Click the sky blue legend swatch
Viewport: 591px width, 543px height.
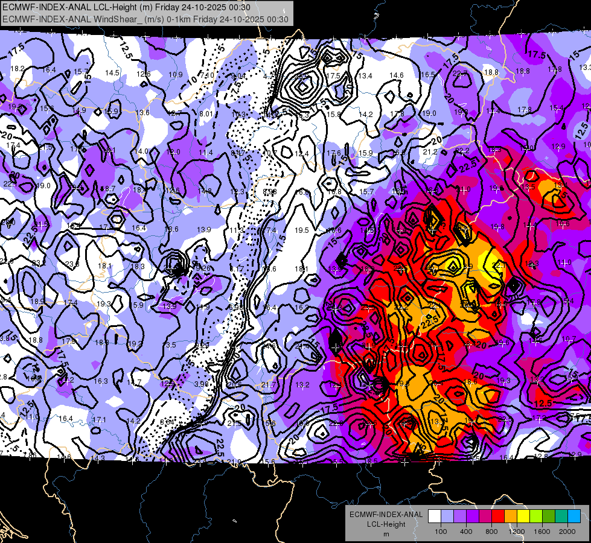point(574,516)
